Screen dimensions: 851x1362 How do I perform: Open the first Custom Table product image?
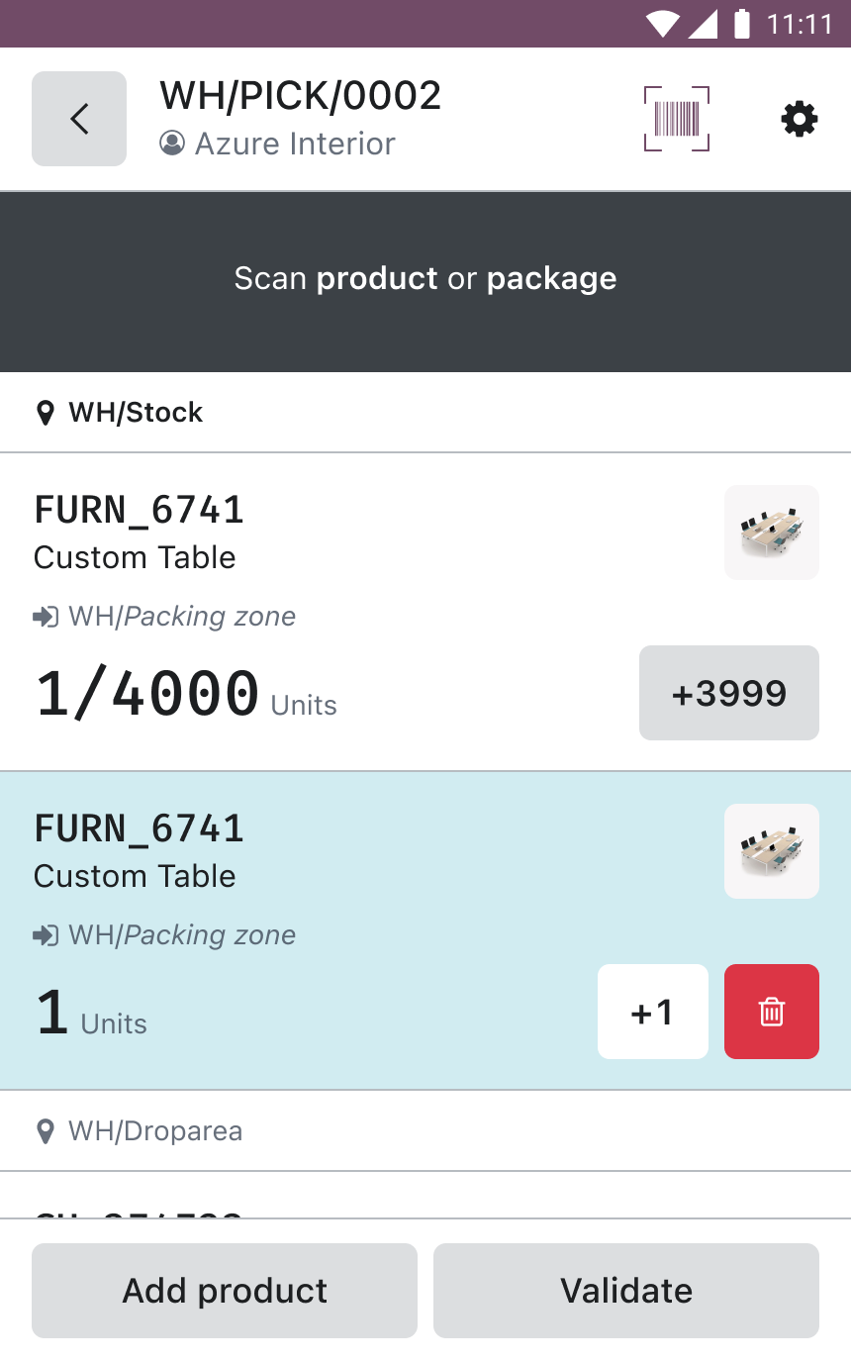(771, 532)
